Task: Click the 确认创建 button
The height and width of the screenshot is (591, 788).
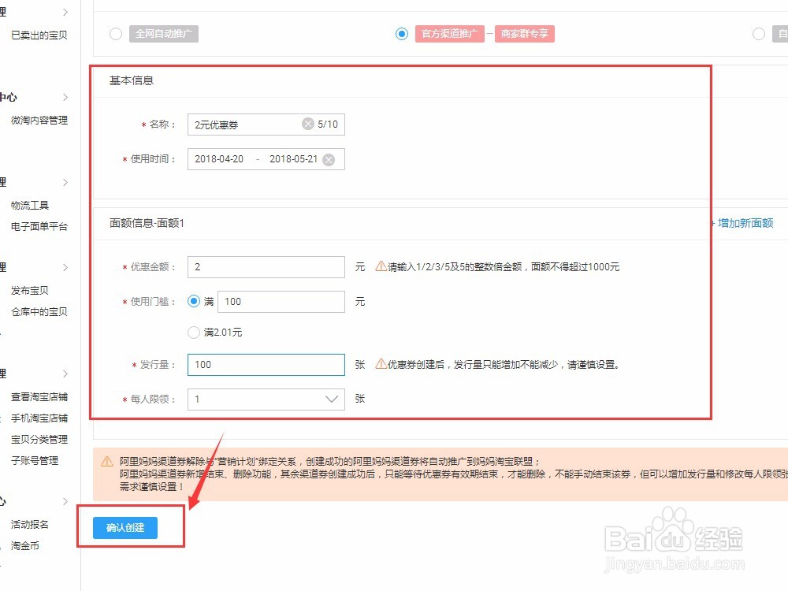Action: pyautogui.click(x=125, y=528)
